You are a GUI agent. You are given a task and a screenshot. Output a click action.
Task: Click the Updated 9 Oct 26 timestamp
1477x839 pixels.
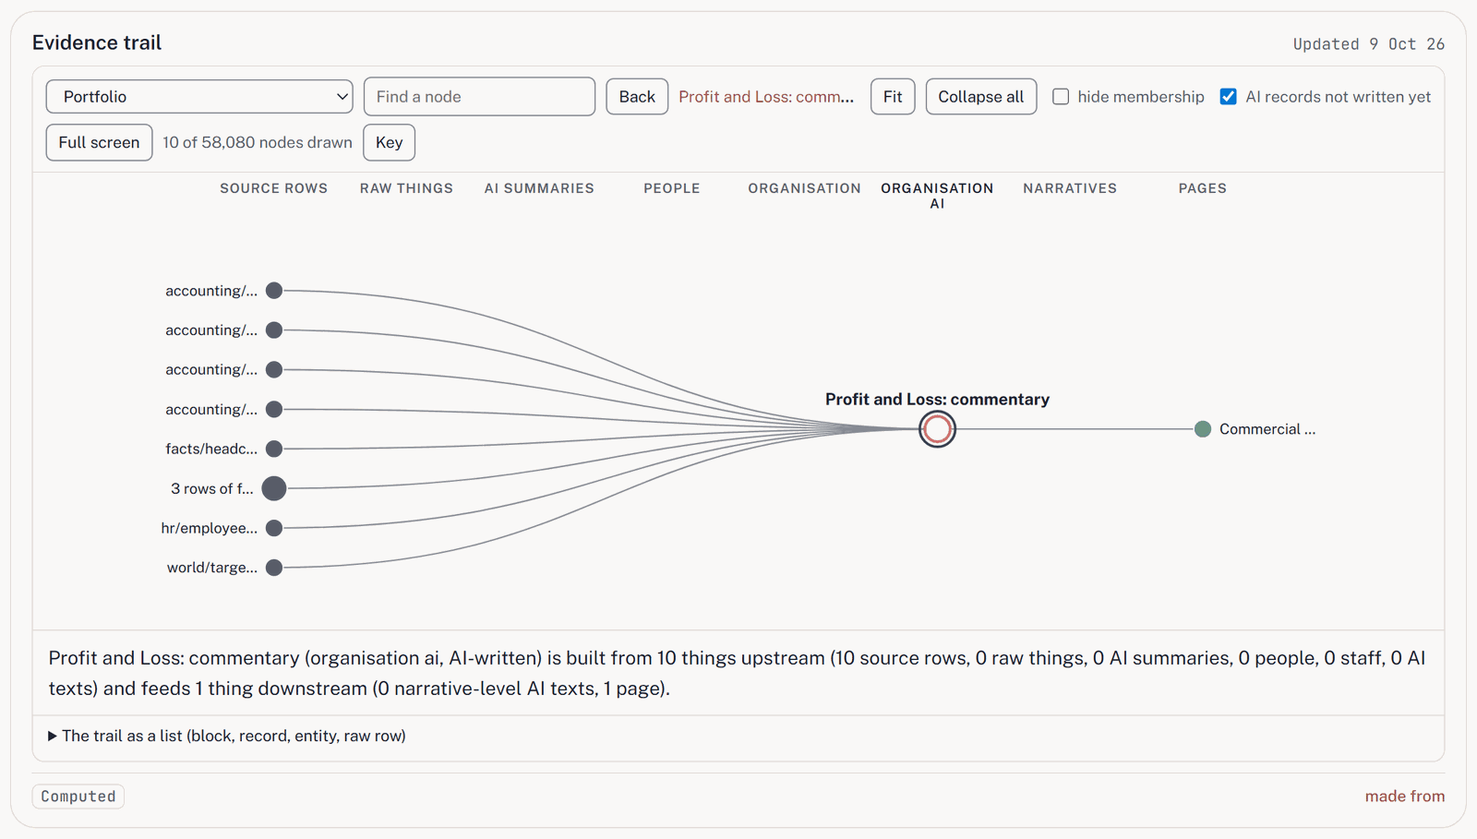pyautogui.click(x=1369, y=44)
